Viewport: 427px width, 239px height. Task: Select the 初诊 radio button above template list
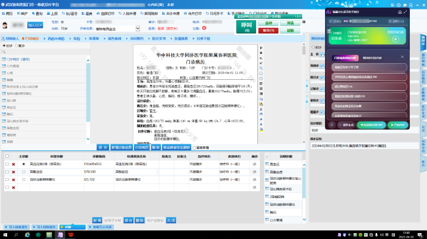[x=4, y=46]
